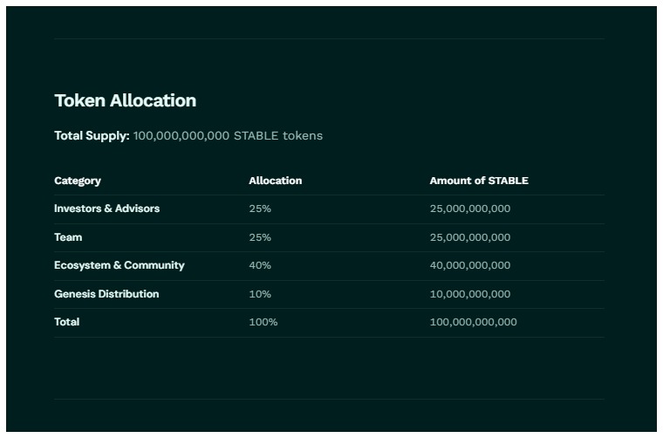Select the 100,000,000,000 total amount cell
Viewport: 663px width, 438px height.
tap(473, 322)
